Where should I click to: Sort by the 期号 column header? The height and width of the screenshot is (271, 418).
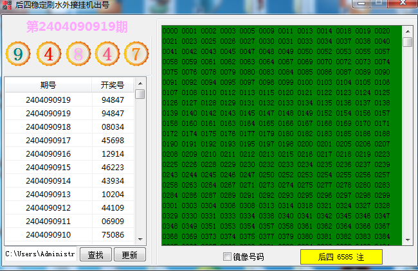[x=48, y=85]
